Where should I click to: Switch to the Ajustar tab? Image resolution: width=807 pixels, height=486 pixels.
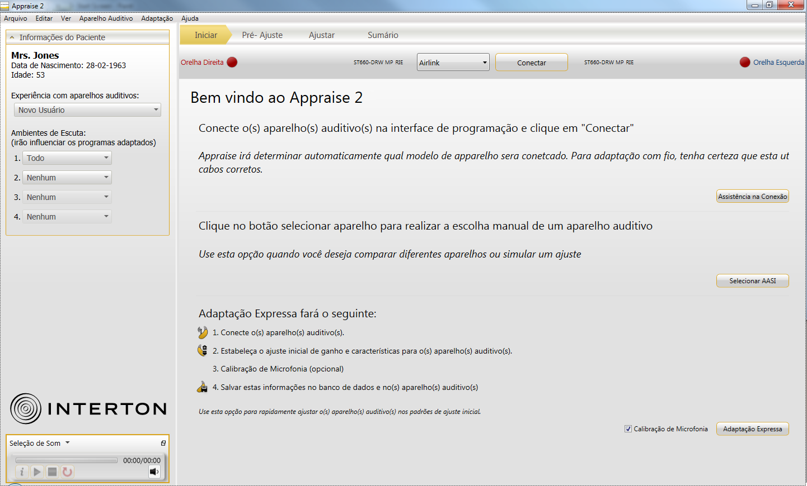[322, 35]
